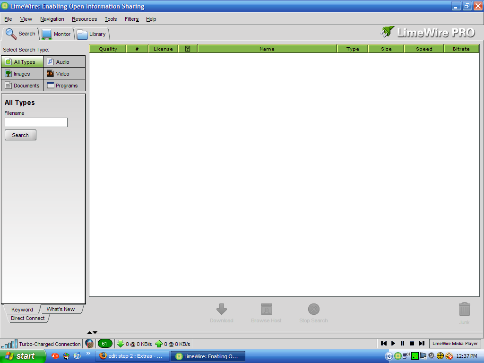
Task: Switch to the What's New tab
Action: [x=61, y=309]
